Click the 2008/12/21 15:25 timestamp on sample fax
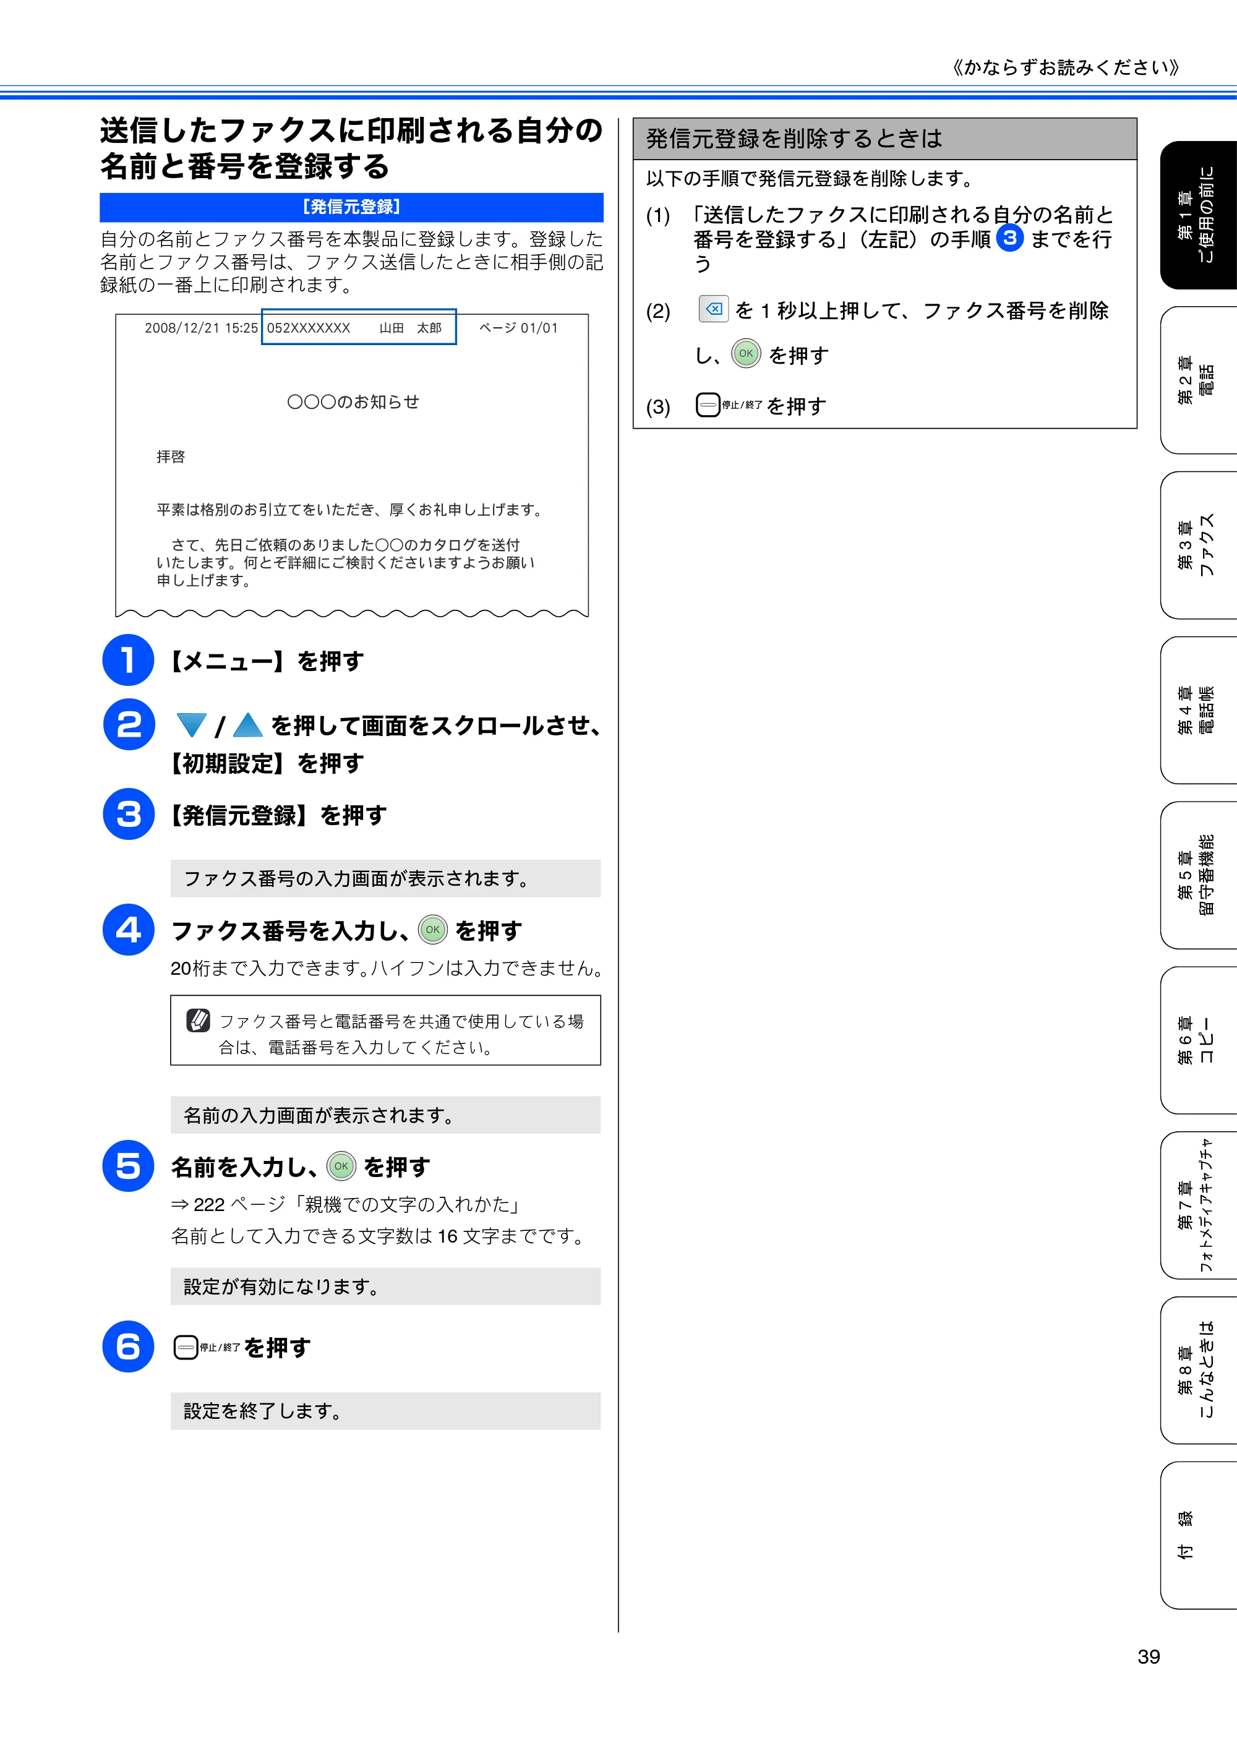 coord(202,328)
